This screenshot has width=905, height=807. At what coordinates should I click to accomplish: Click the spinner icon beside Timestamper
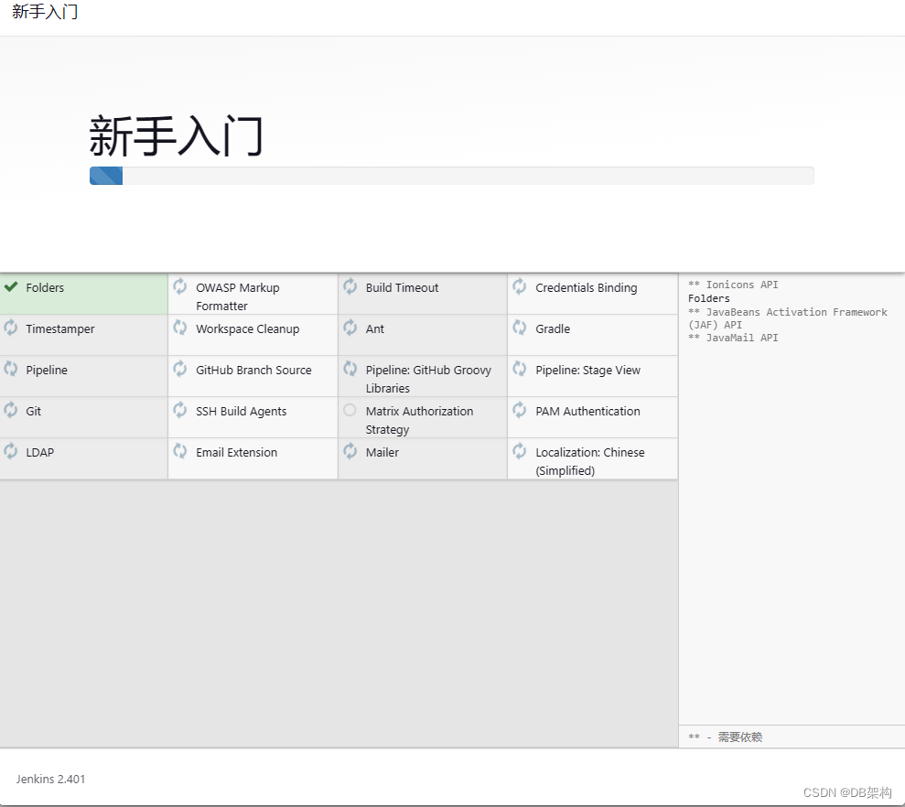(11, 328)
